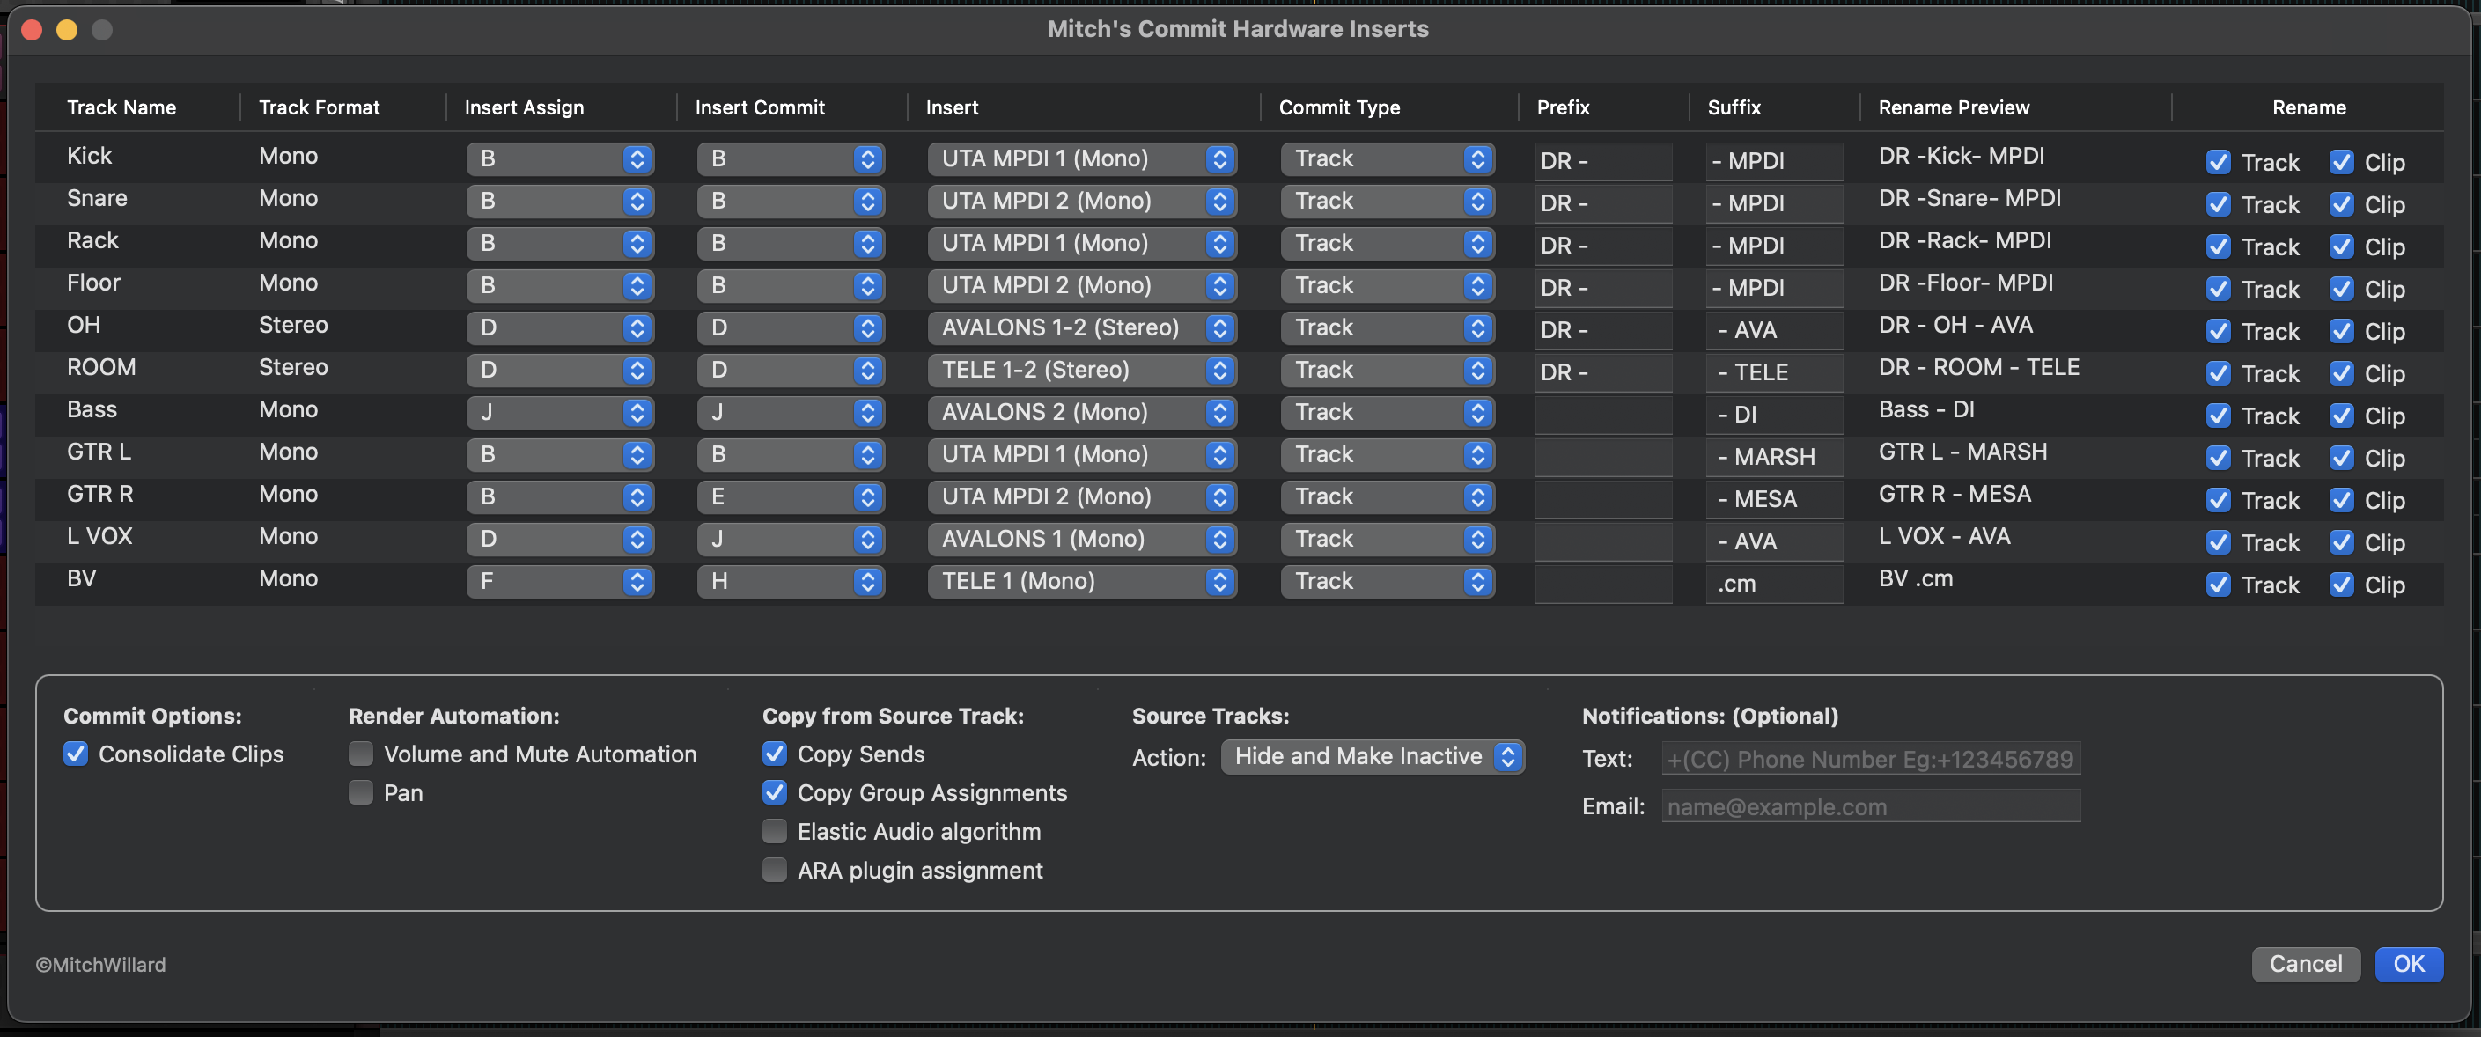Viewport: 2481px width, 1037px height.
Task: Uncheck Clip rename for Kick row
Action: point(2341,162)
